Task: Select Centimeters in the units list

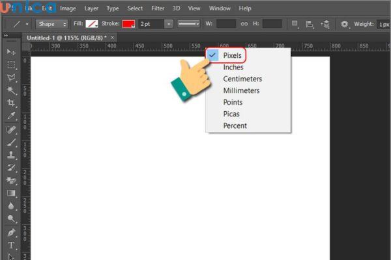Action: coord(242,79)
